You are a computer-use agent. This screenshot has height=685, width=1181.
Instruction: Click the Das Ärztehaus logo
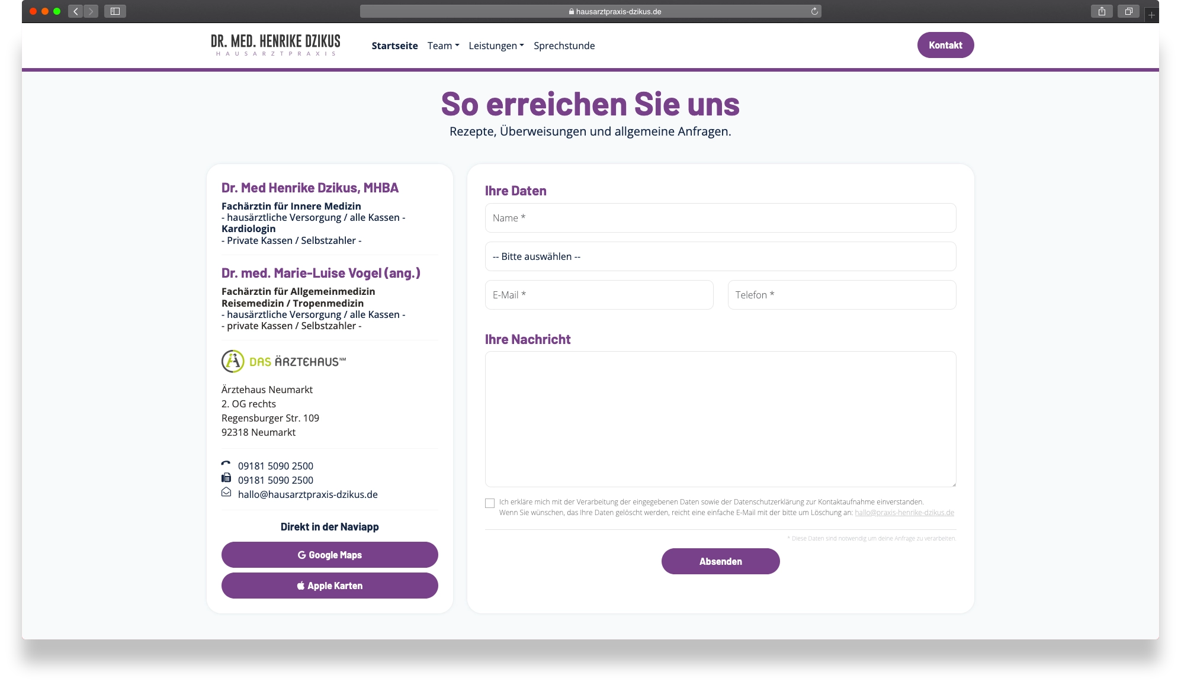point(284,361)
